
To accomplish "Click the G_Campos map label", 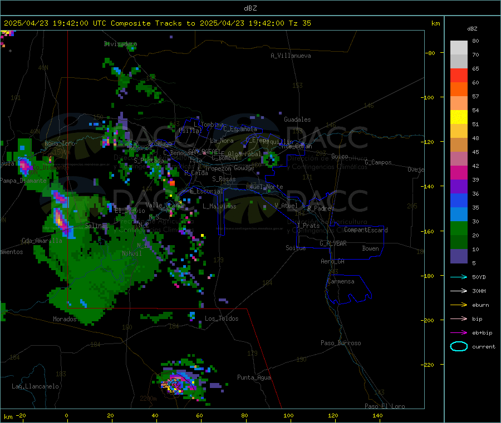I will (x=378, y=162).
